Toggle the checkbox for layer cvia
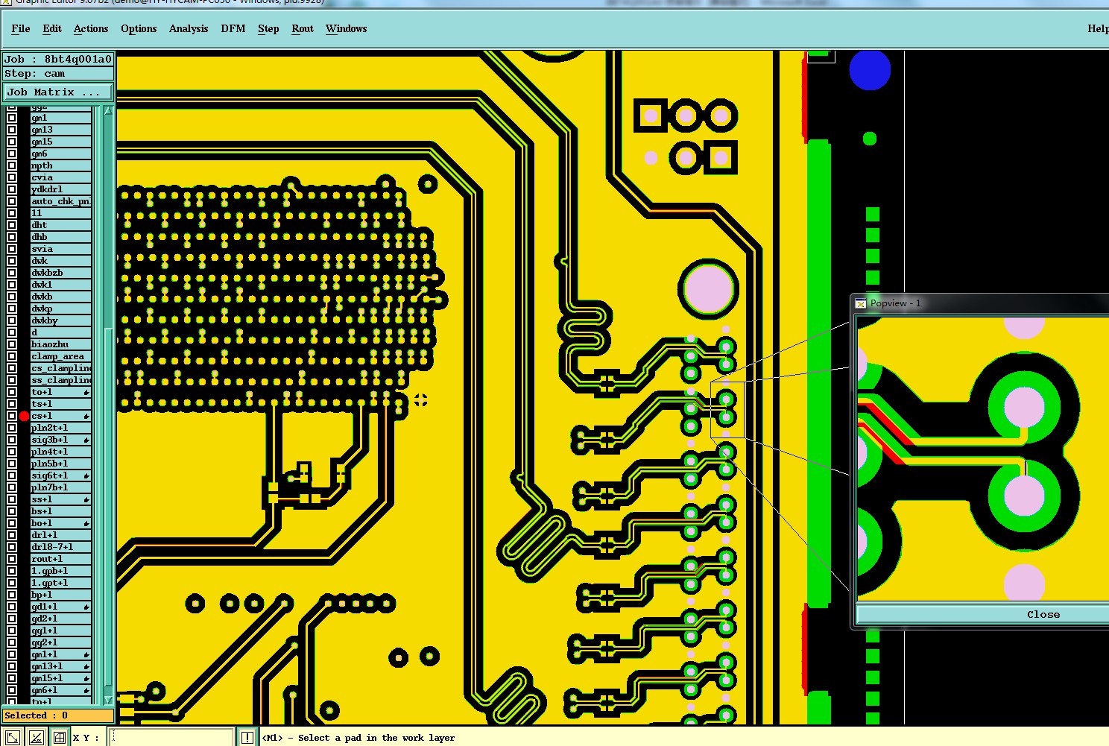This screenshot has width=1109, height=746. pyautogui.click(x=12, y=177)
